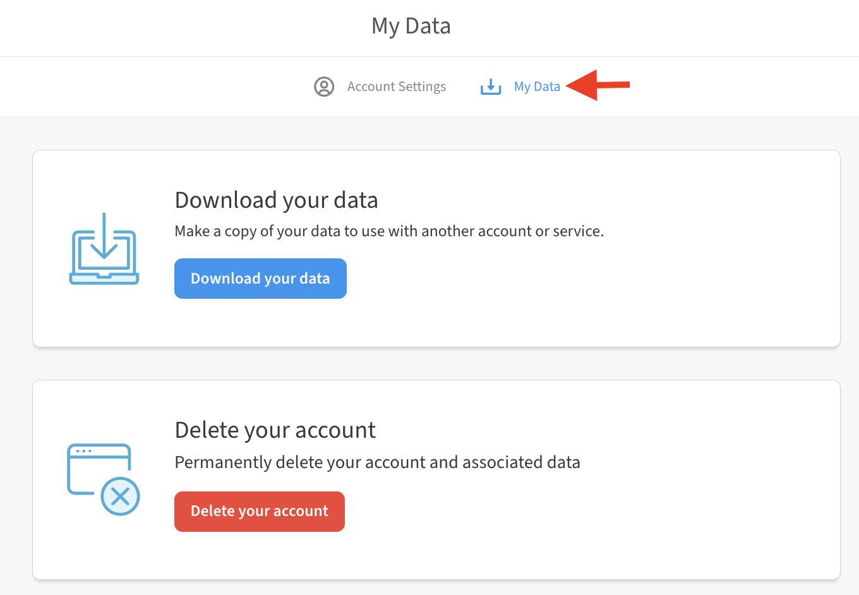Click the Download your data heading
Screen dimensions: 859x595
pyautogui.click(x=276, y=200)
